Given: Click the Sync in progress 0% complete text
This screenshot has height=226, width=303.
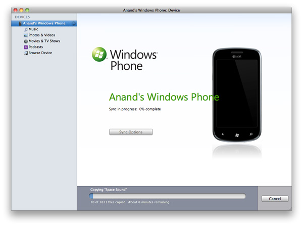Looking at the screenshot, I should (135, 109).
